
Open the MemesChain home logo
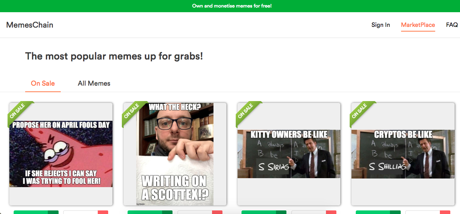[x=30, y=25]
